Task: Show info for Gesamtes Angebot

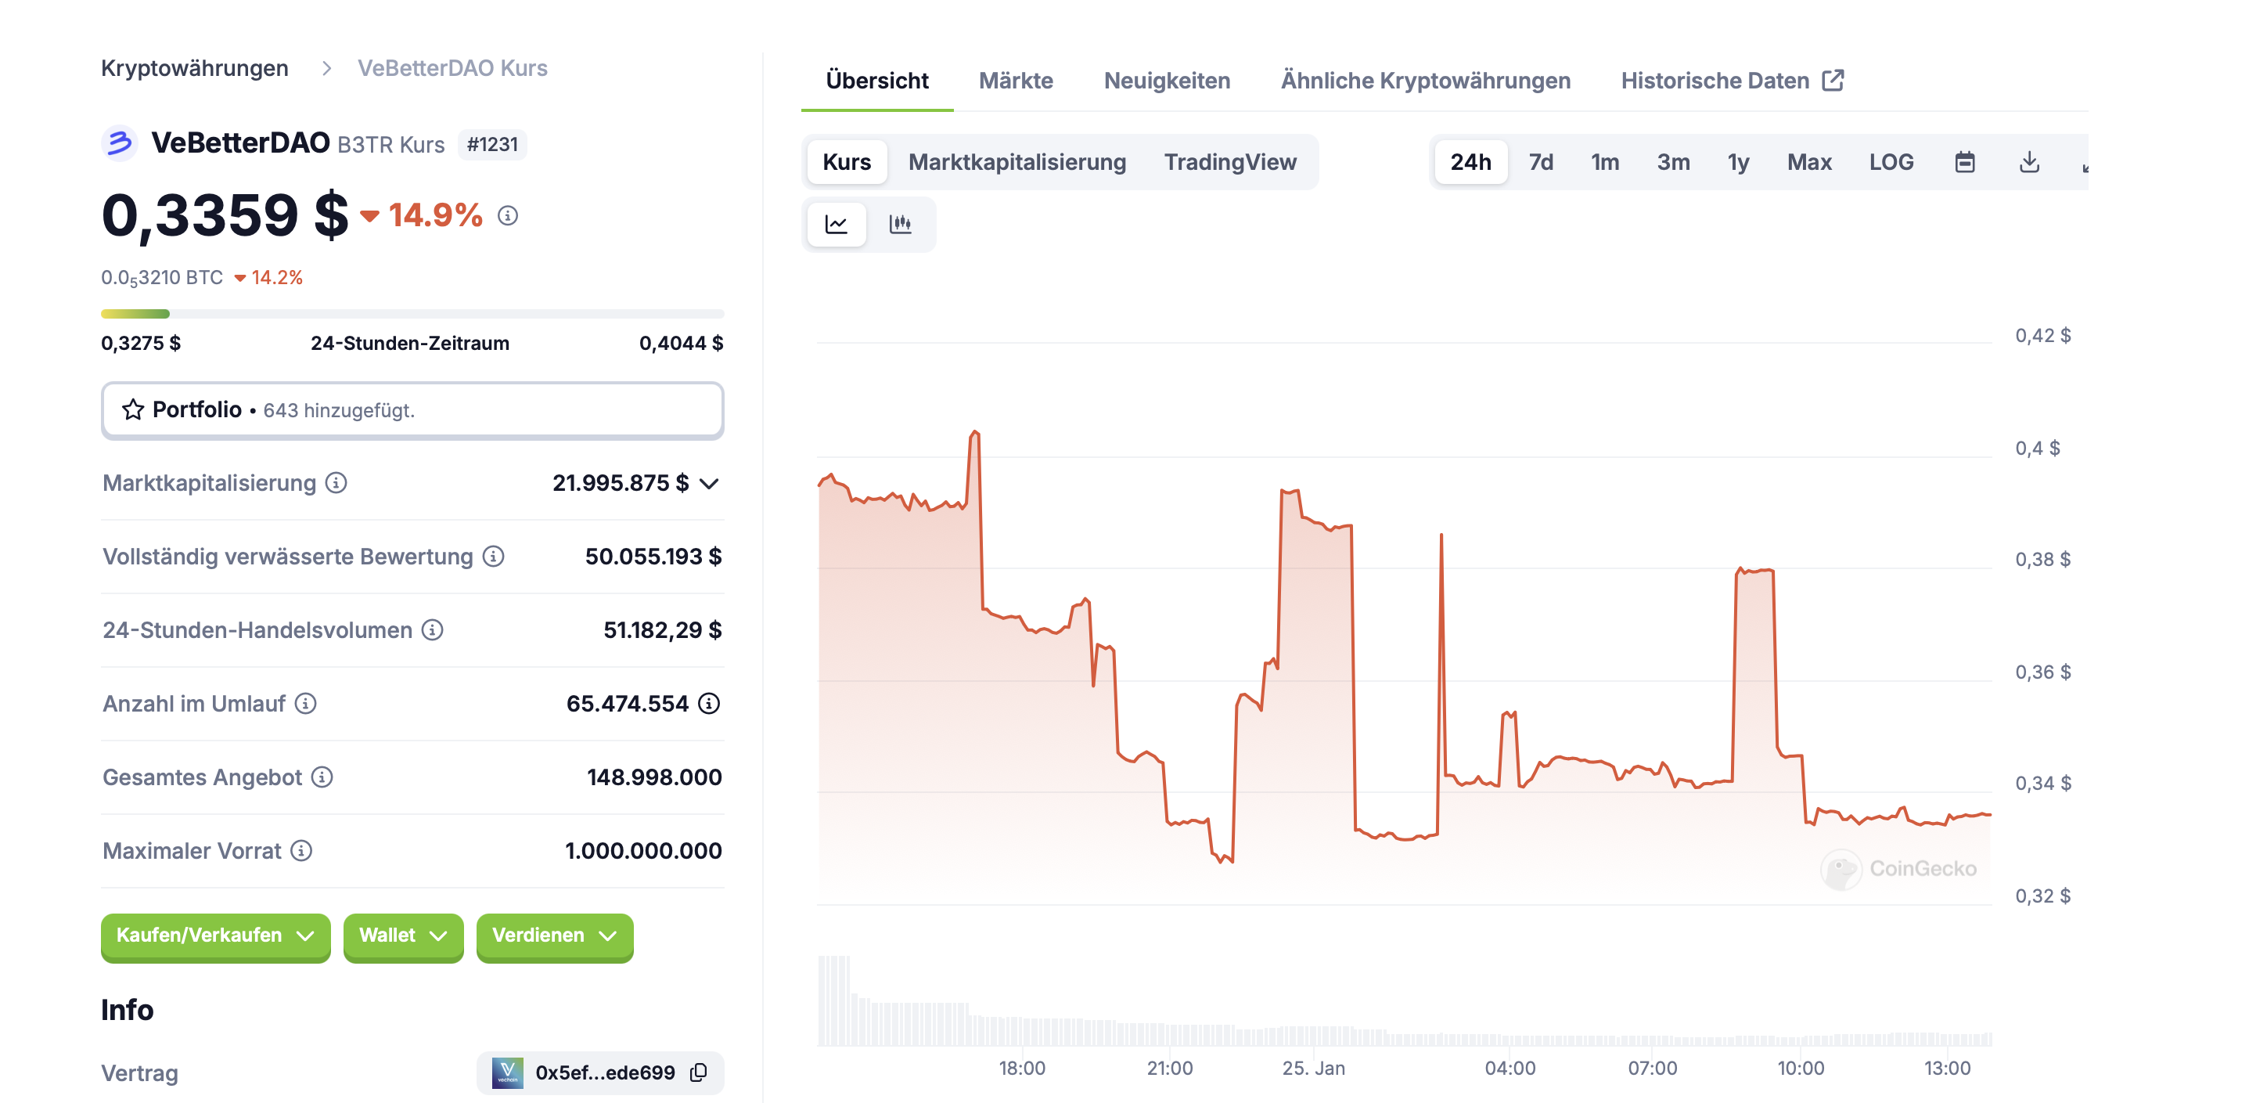Action: click(x=322, y=777)
